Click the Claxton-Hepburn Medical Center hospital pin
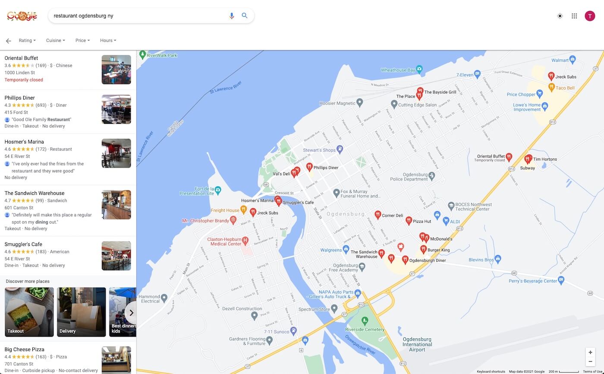This screenshot has width=604, height=374. tap(245, 240)
